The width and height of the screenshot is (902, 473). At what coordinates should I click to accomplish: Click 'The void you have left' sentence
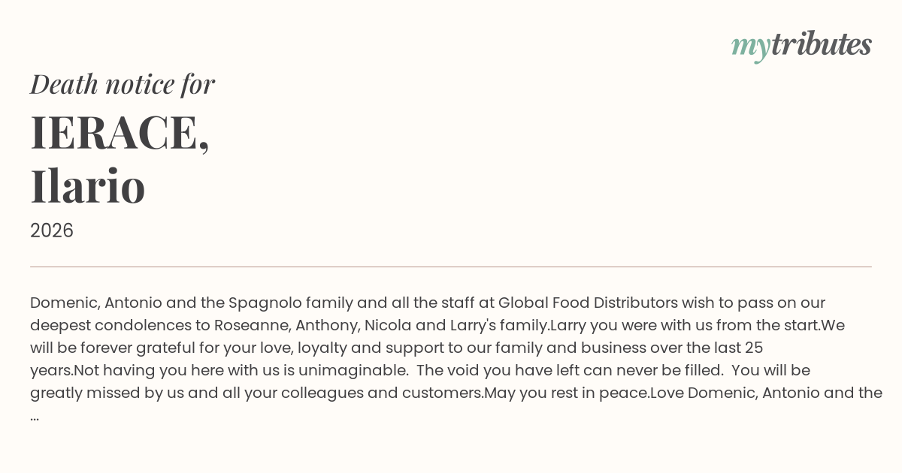[x=497, y=370]
